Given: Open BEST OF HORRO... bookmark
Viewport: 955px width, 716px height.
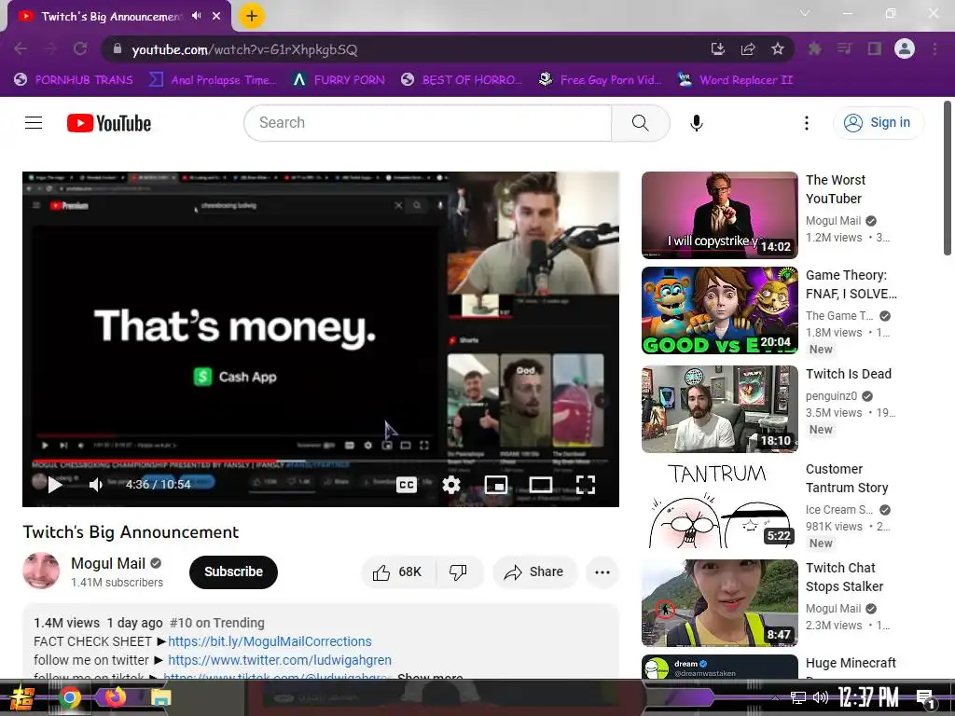Looking at the screenshot, I should pos(462,80).
